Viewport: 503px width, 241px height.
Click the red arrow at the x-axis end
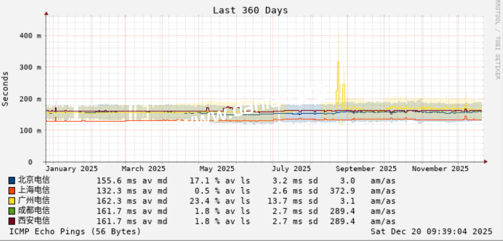tap(485, 162)
